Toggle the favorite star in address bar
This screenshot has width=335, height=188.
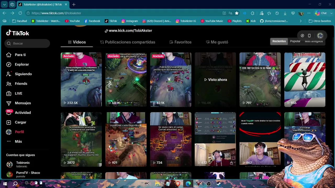coord(237,13)
